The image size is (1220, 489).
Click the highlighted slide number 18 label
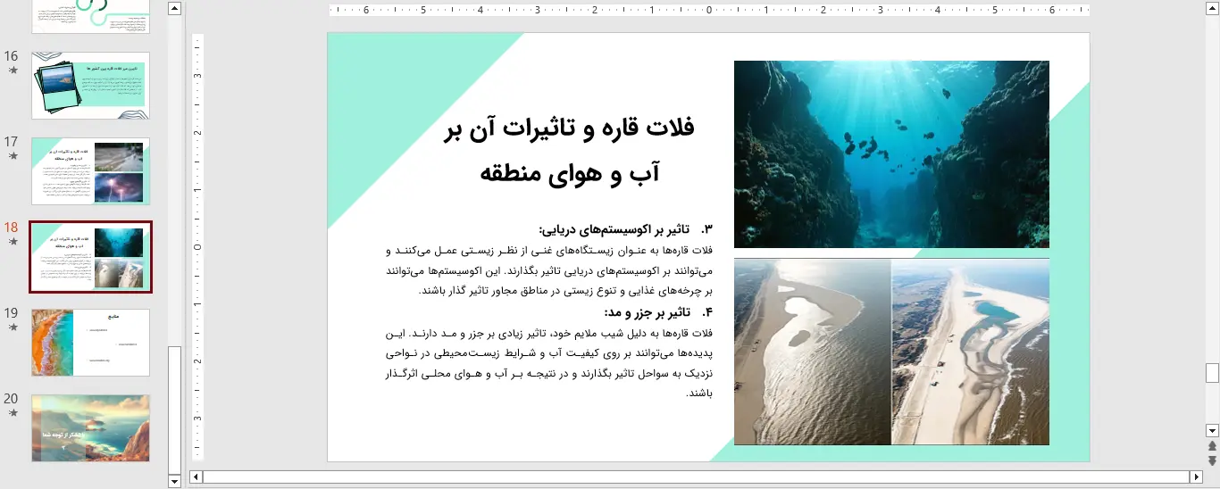(11, 227)
